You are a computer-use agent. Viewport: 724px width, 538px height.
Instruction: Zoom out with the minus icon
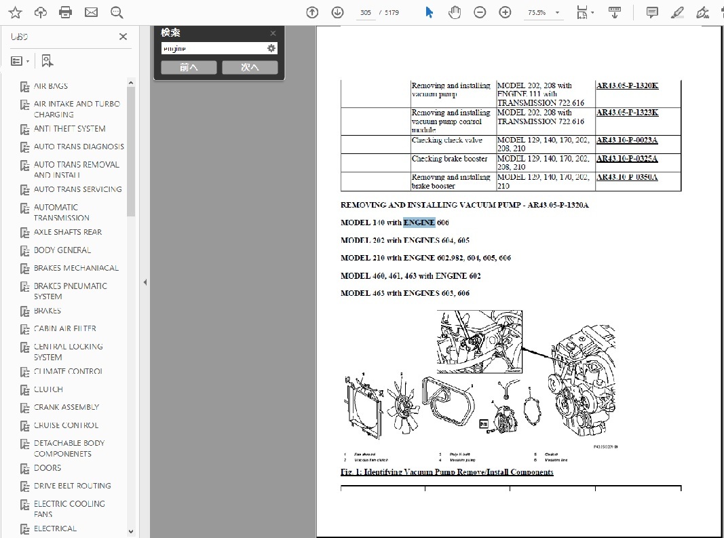point(480,12)
